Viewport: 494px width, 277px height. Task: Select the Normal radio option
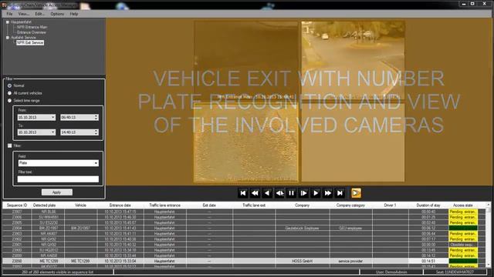point(9,85)
